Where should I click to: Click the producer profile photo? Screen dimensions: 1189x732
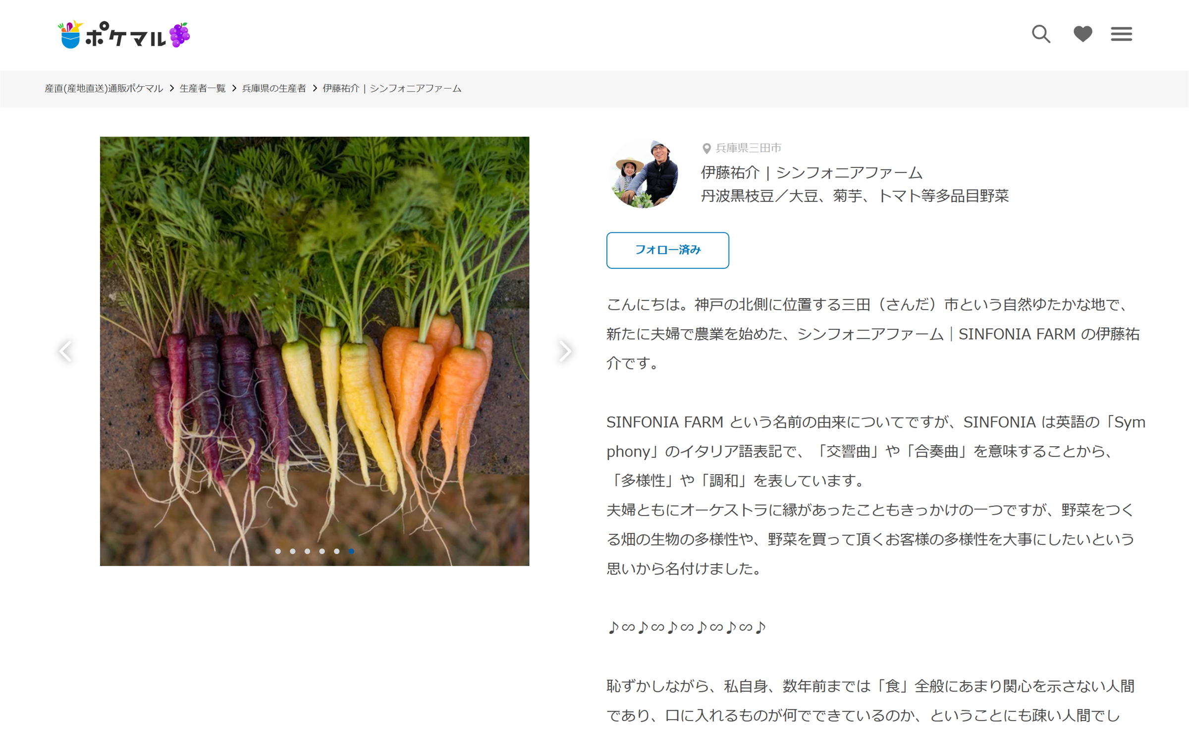[x=644, y=173]
